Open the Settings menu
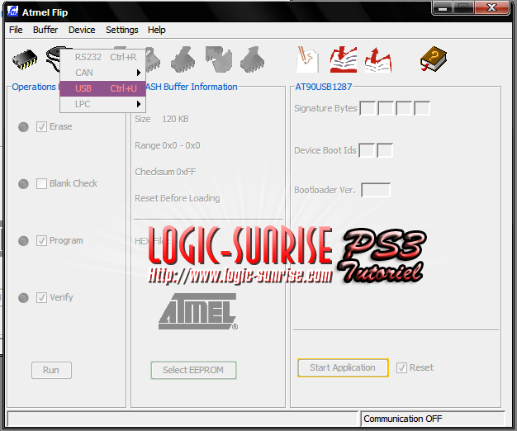The width and height of the screenshot is (517, 431). click(122, 30)
